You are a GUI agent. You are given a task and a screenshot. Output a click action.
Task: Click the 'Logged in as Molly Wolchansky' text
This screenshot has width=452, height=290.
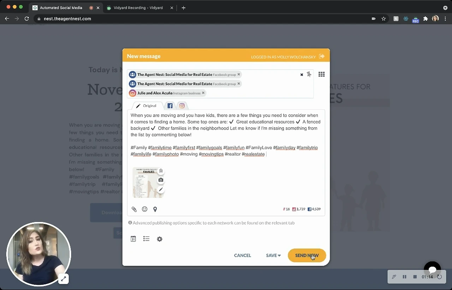(x=284, y=57)
